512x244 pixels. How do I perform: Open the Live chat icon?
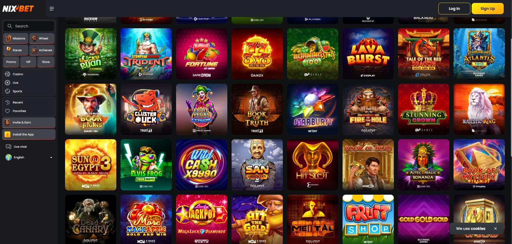click(x=9, y=147)
